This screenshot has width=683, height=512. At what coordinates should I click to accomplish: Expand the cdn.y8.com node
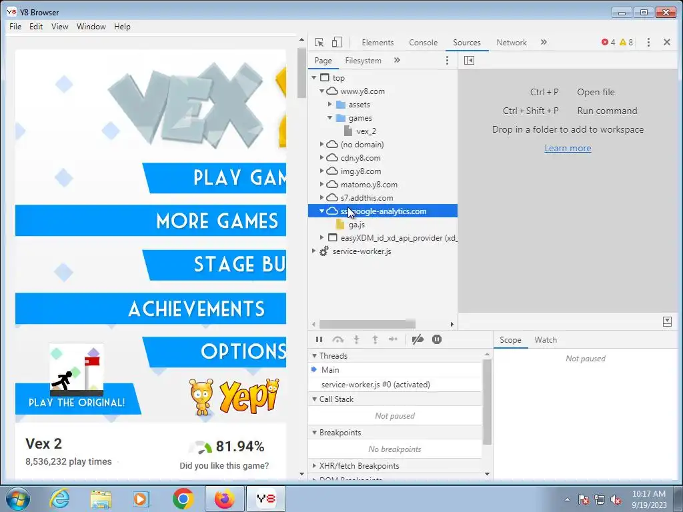[322, 157]
